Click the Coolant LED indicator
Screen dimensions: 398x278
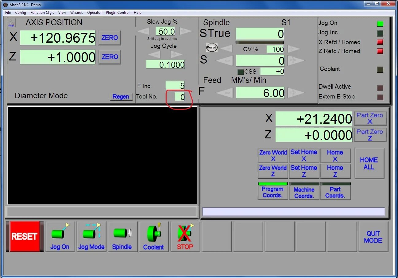[x=380, y=70]
